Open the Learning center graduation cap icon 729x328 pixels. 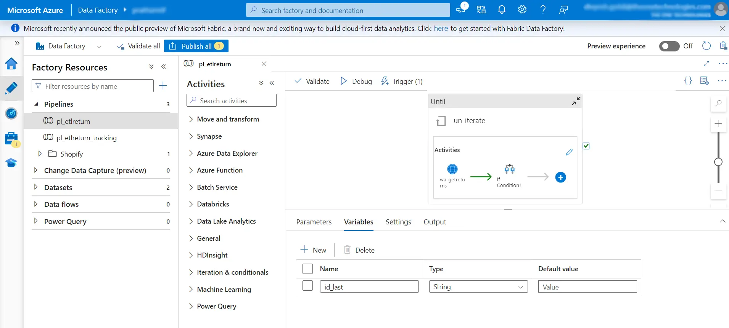[11, 163]
